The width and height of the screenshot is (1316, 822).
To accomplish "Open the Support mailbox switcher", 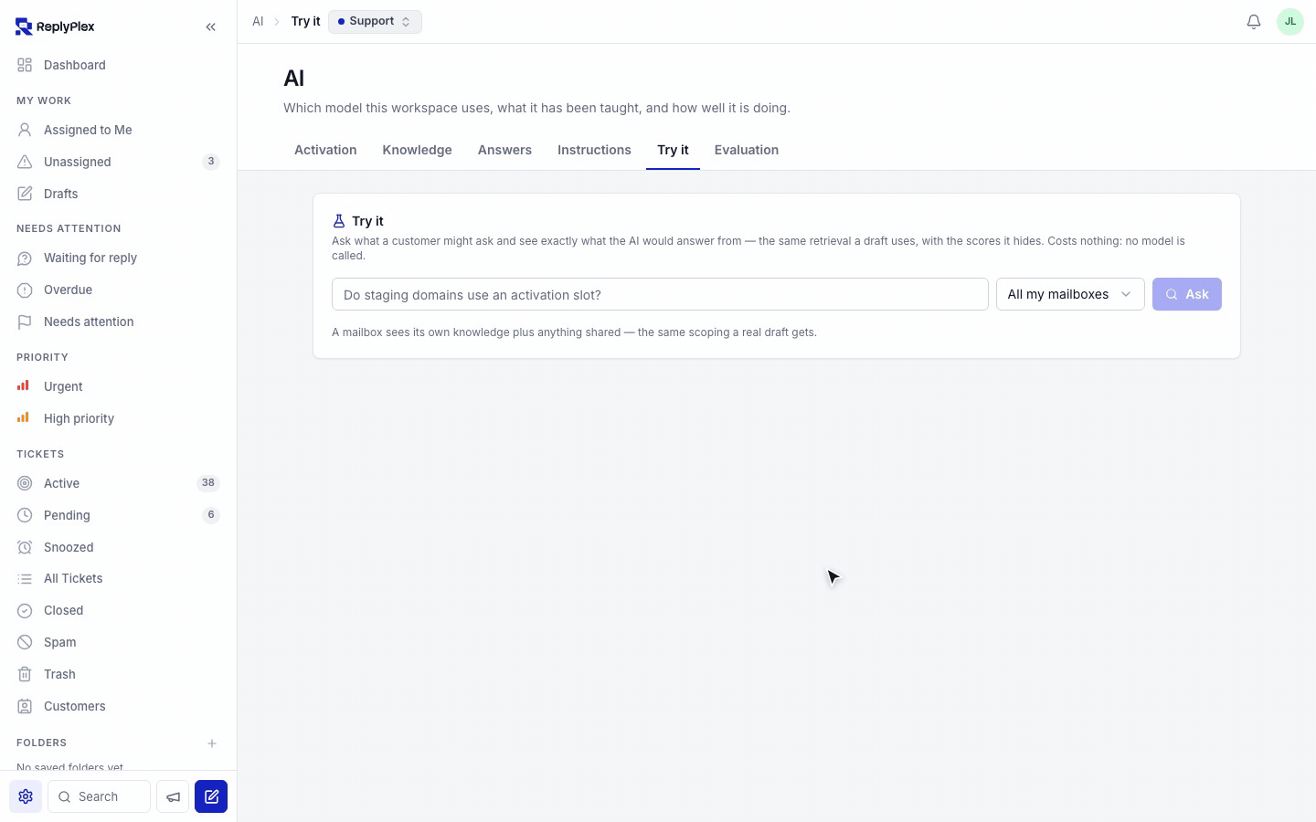I will point(375,21).
